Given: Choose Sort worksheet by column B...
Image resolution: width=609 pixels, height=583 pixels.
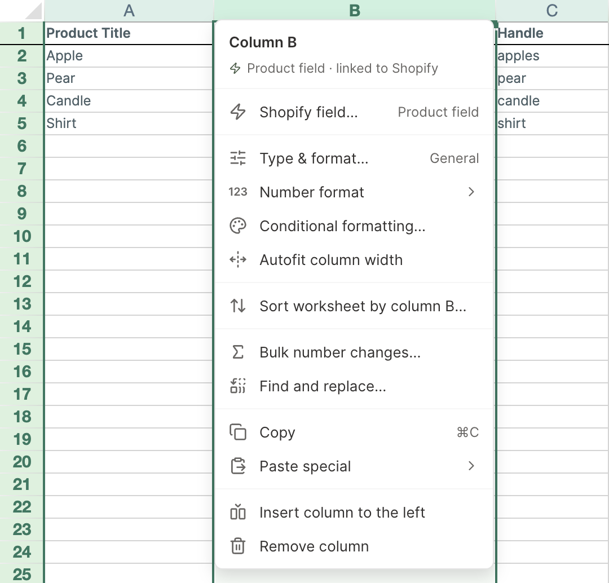Looking at the screenshot, I should click(354, 306).
